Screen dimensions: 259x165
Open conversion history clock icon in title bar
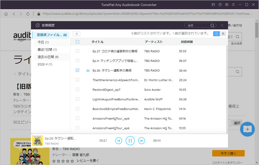point(220,5)
